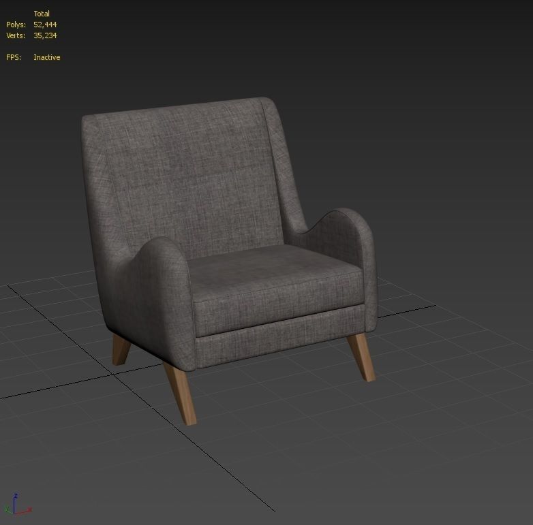The height and width of the screenshot is (525, 533).
Task: Click the Polys count value 52,444
Action: 45,25
